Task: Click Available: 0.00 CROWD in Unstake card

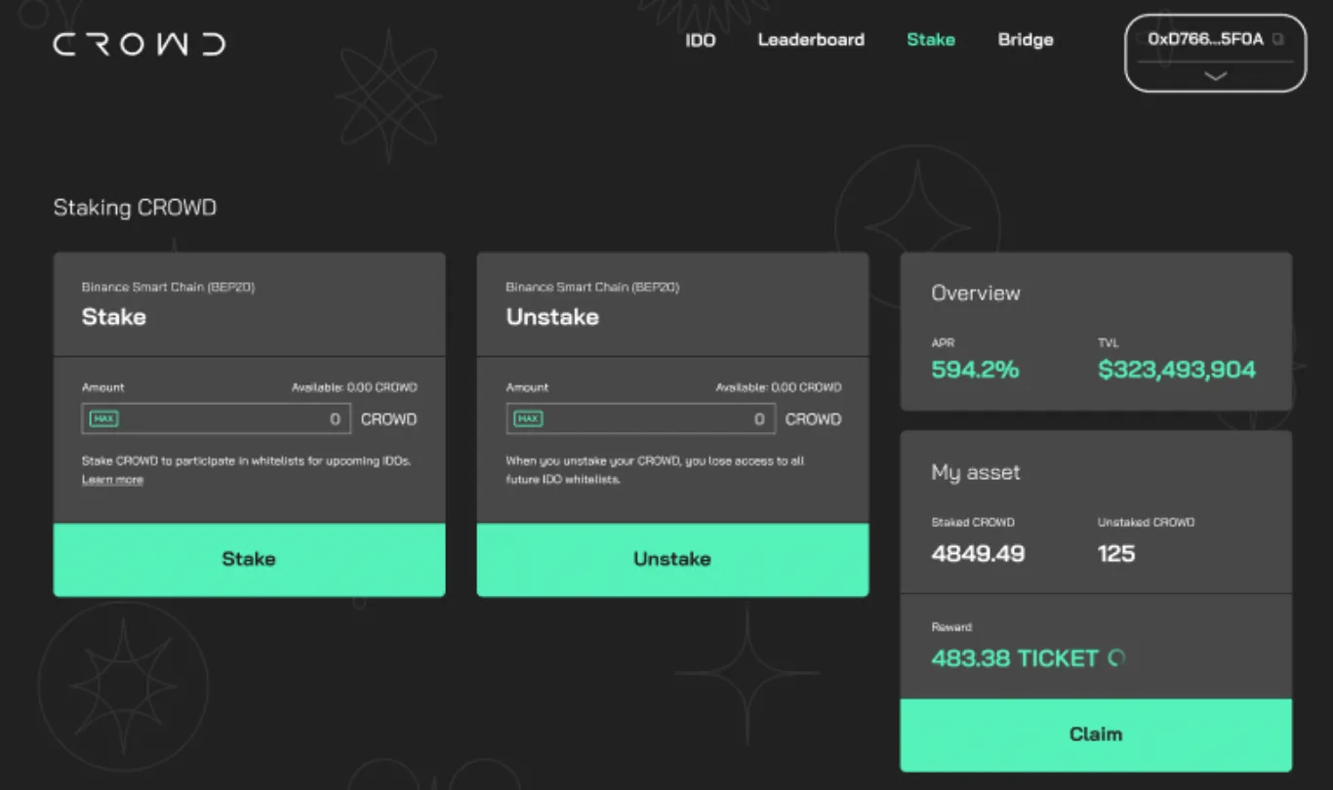Action: (x=779, y=387)
